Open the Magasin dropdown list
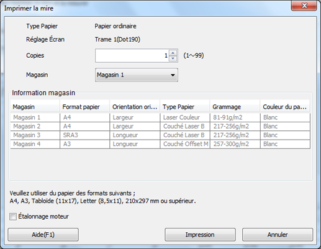The height and width of the screenshot is (249, 321). coord(137,75)
